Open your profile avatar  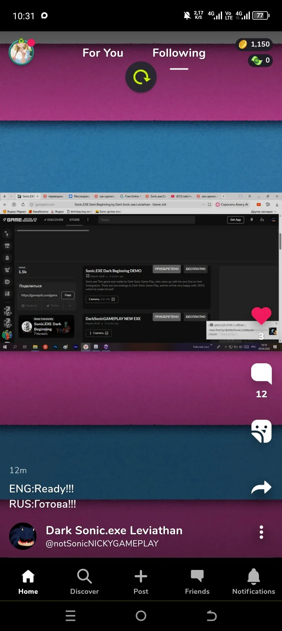[x=22, y=52]
